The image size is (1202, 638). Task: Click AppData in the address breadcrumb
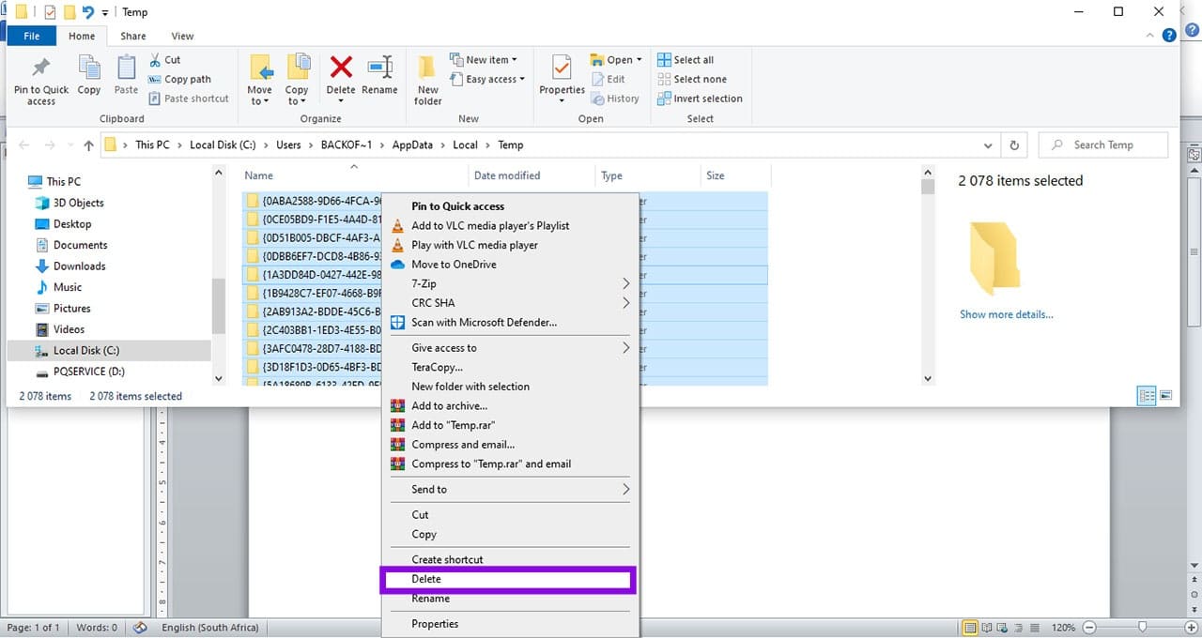pyautogui.click(x=412, y=145)
